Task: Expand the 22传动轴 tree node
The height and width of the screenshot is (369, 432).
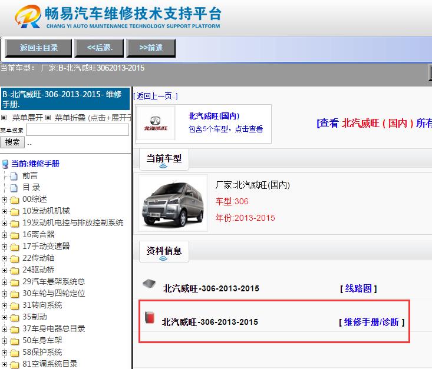Action: click(x=4, y=259)
